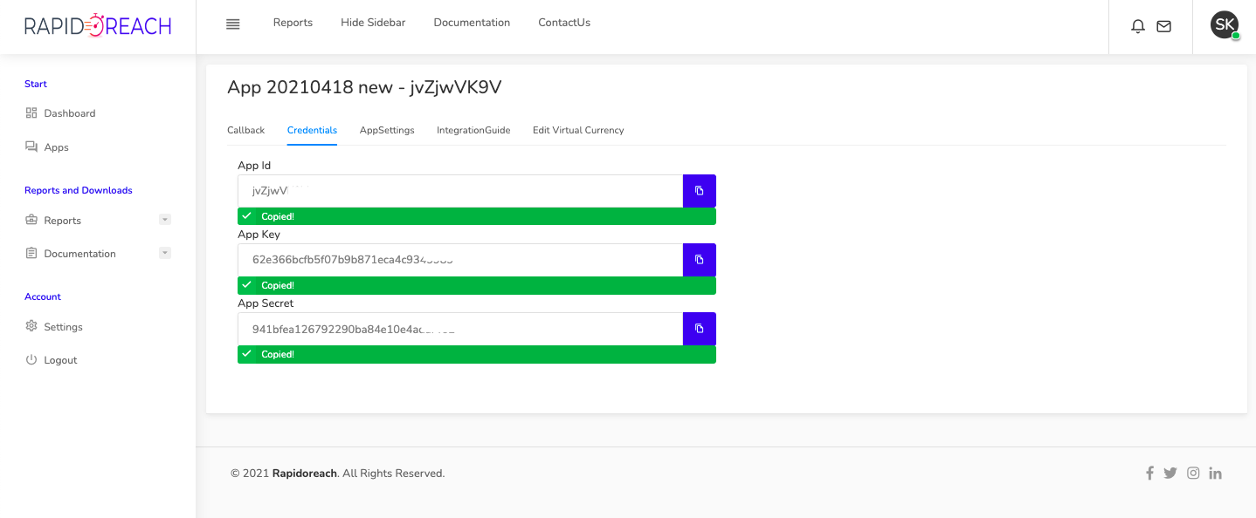Open Documentation in top navigation
1256x518 pixels.
(472, 23)
